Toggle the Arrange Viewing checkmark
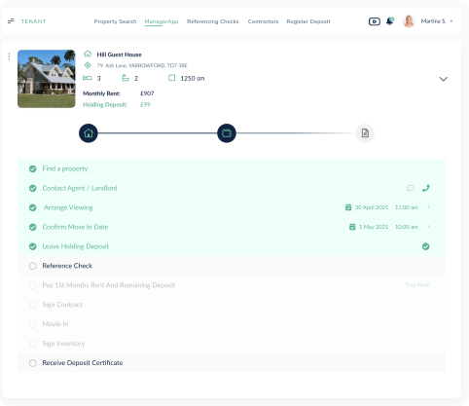This screenshot has width=469, height=406. [33, 207]
